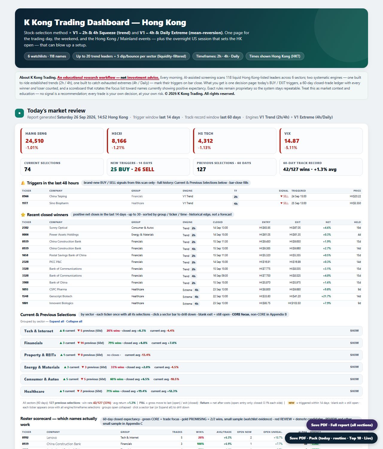This screenshot has height=449, width=383.
Task: Click the 14 previous count in Financials
Action: (91, 343)
